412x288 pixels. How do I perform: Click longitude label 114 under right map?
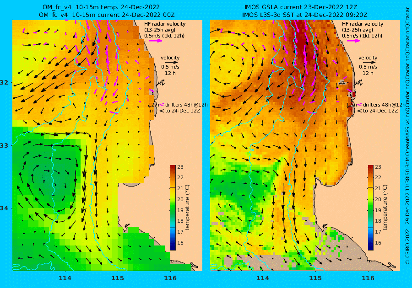pos(262,278)
